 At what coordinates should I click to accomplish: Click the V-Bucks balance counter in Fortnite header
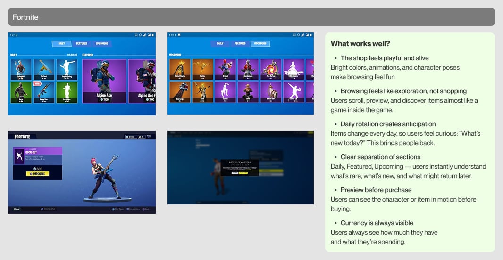131,137
